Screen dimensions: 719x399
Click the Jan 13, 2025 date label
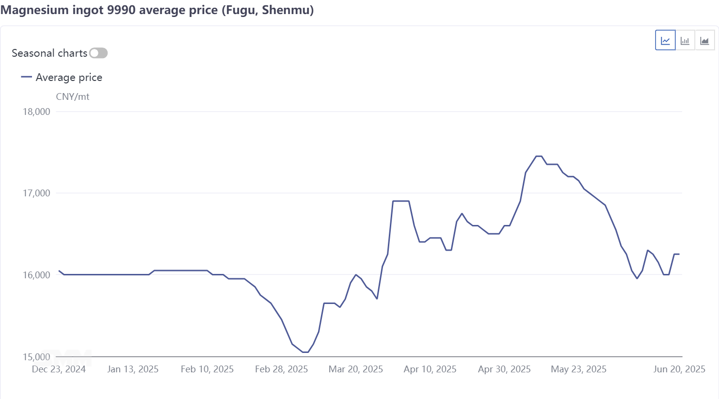pos(133,369)
